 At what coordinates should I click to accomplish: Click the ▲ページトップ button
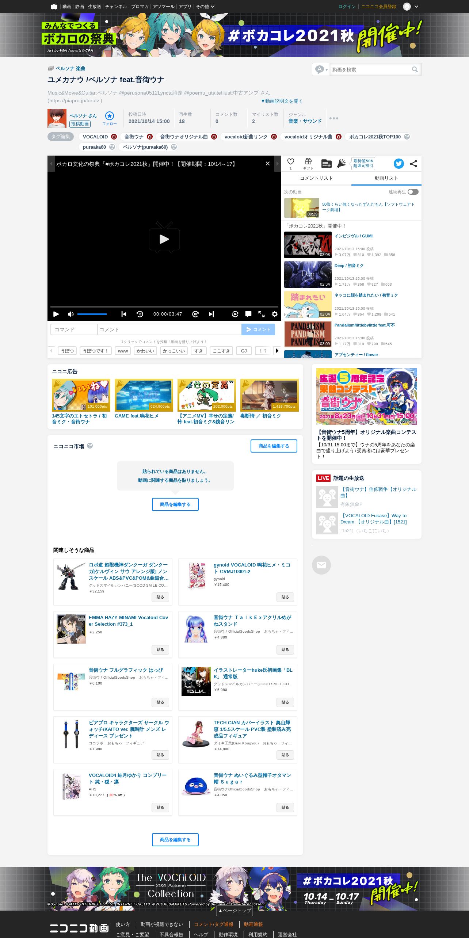[x=235, y=910]
